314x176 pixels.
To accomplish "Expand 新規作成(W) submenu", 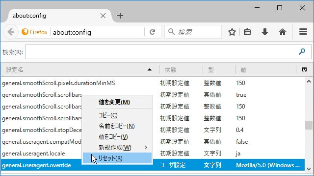I will 117,148.
